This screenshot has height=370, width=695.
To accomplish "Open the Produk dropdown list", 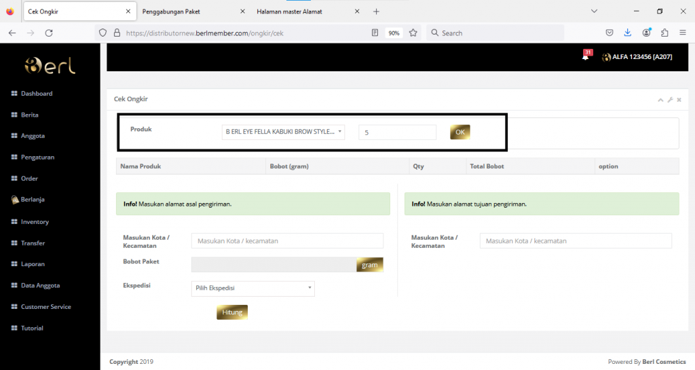I will click(283, 132).
